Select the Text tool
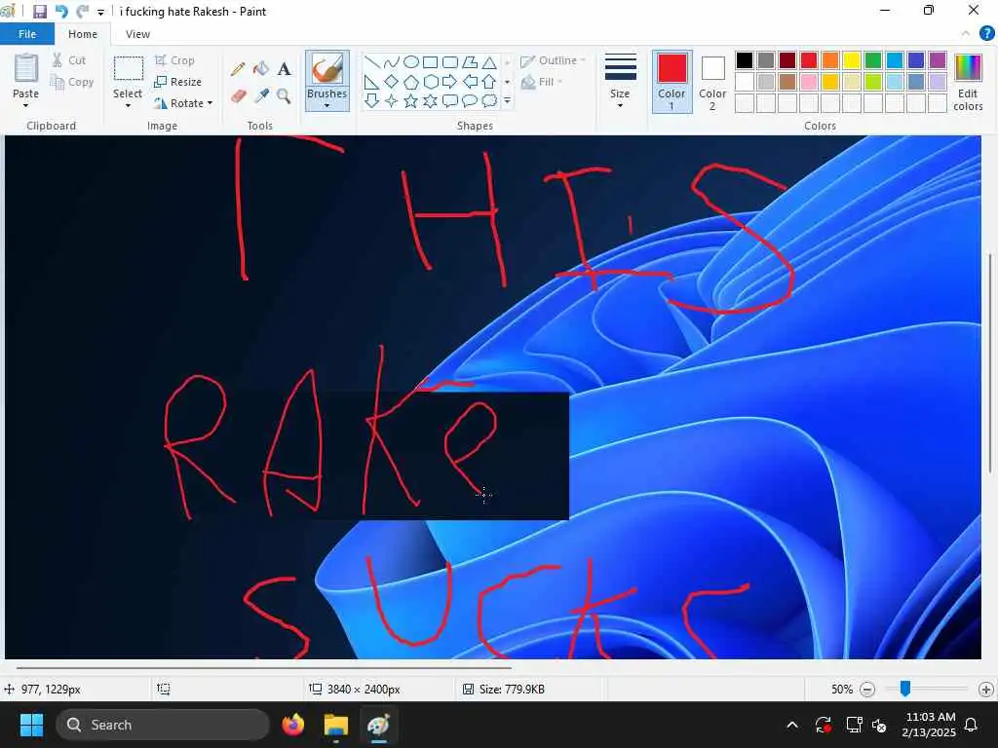The width and height of the screenshot is (998, 748). point(284,69)
